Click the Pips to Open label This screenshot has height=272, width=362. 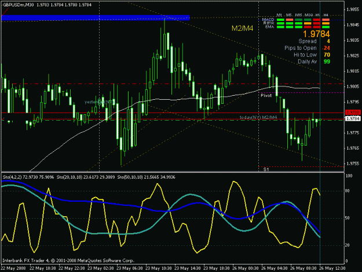pyautogui.click(x=301, y=48)
